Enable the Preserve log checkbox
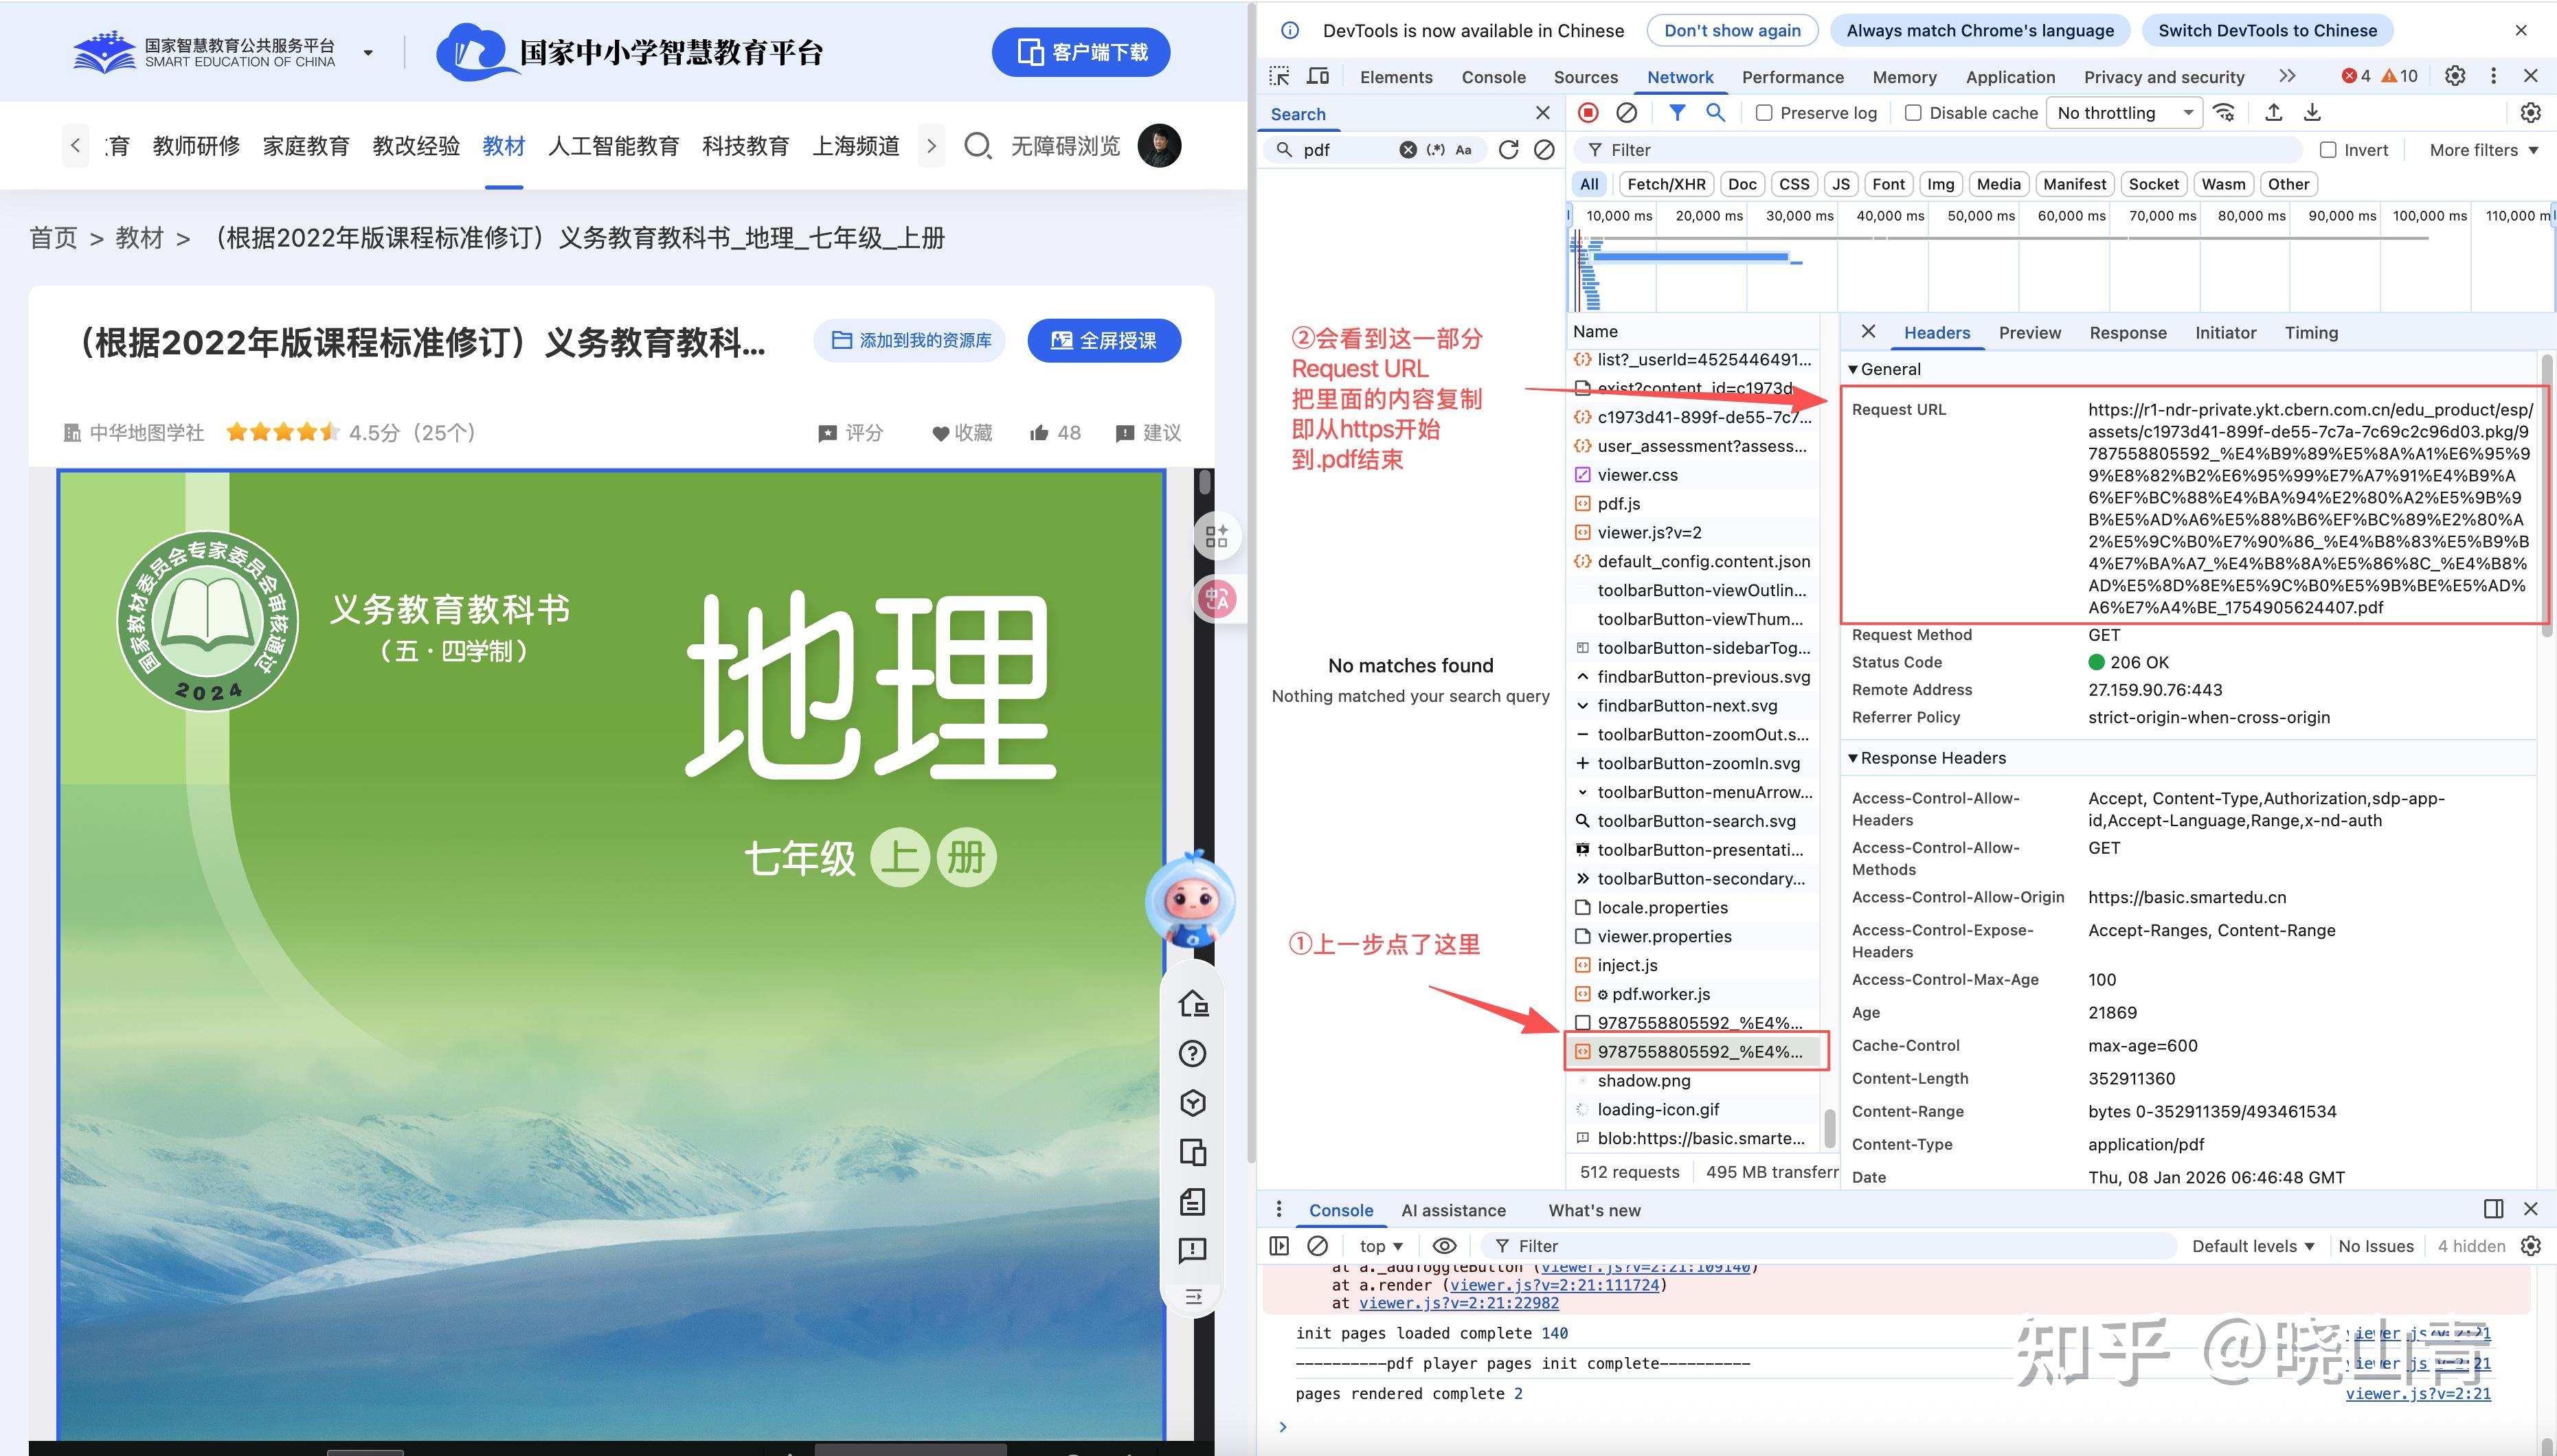2557x1456 pixels. (1764, 113)
